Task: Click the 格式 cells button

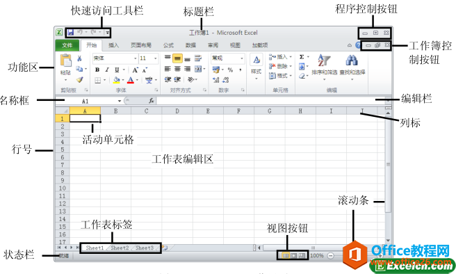Action: 280,76
